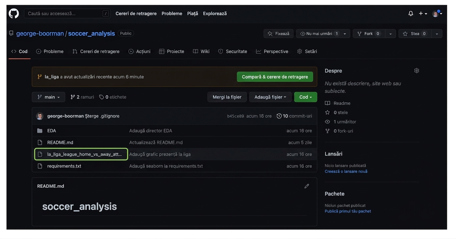456x239 pixels.
Task: Open the Perspective tab
Action: click(272, 51)
